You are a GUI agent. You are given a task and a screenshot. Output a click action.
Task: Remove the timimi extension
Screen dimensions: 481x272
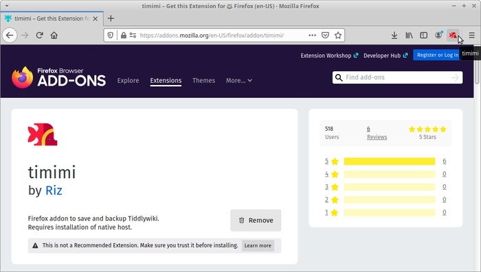[x=256, y=221]
